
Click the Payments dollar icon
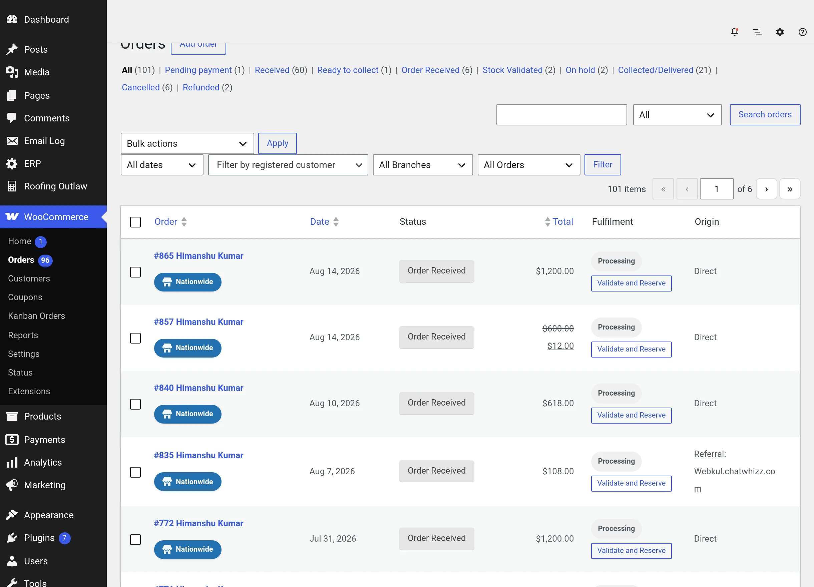pos(12,440)
